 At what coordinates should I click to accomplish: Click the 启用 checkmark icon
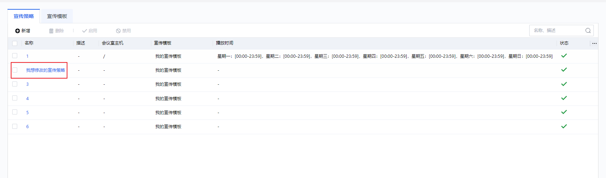(x=85, y=31)
